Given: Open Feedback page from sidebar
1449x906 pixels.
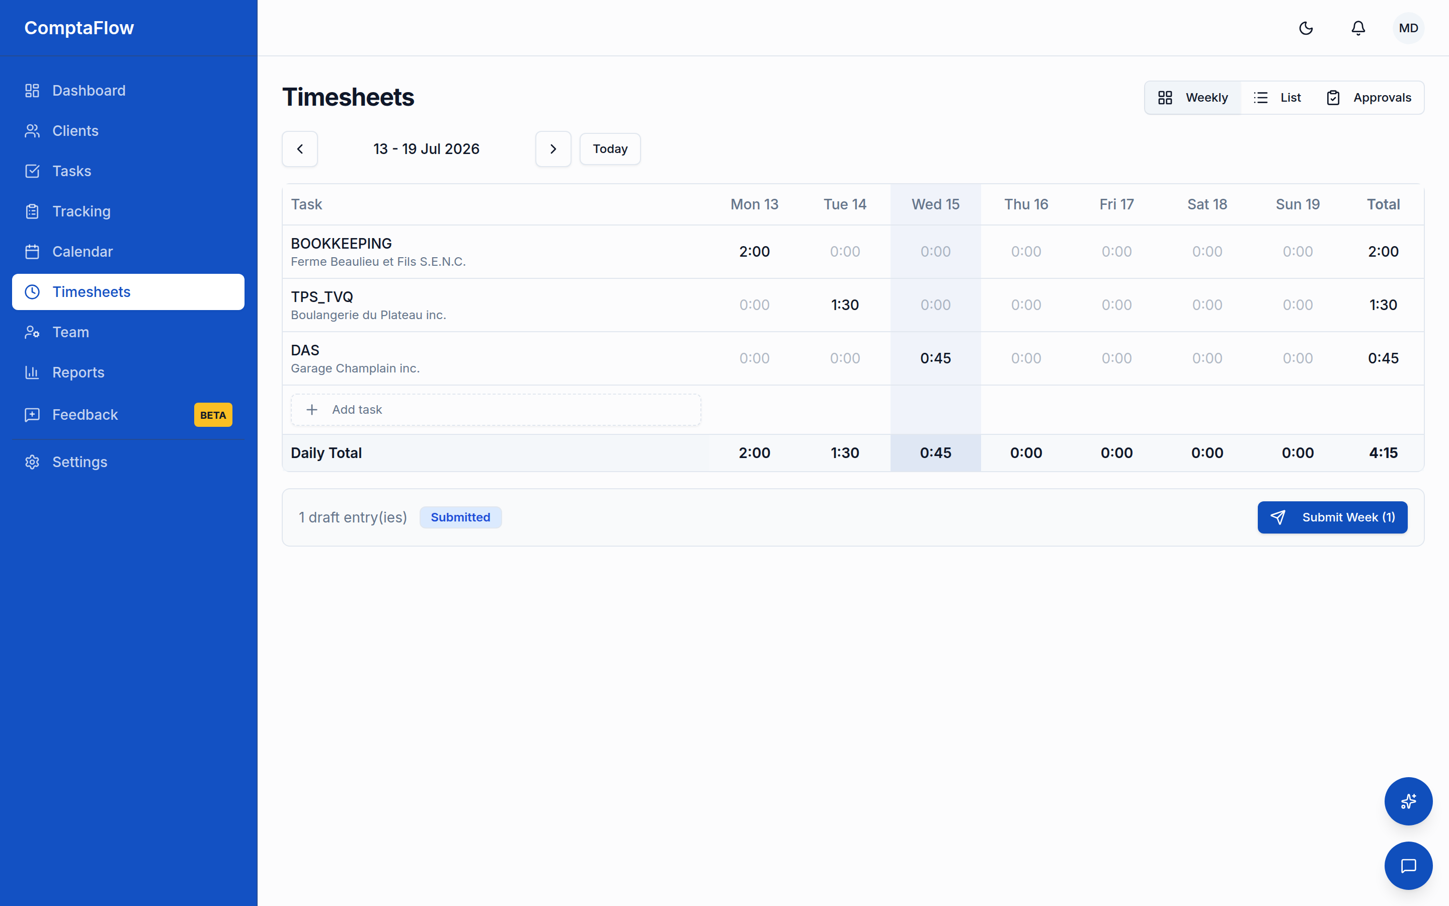Looking at the screenshot, I should (x=128, y=415).
